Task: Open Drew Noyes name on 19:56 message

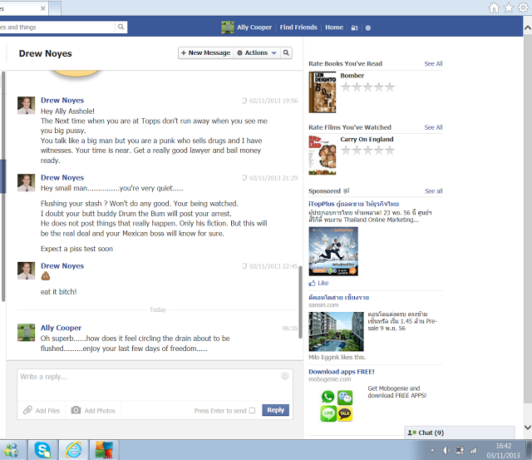Action: [62, 100]
